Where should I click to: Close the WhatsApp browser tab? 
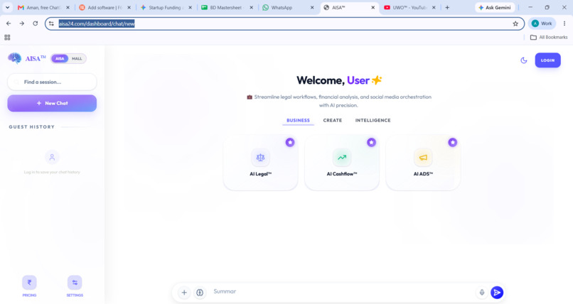(312, 7)
